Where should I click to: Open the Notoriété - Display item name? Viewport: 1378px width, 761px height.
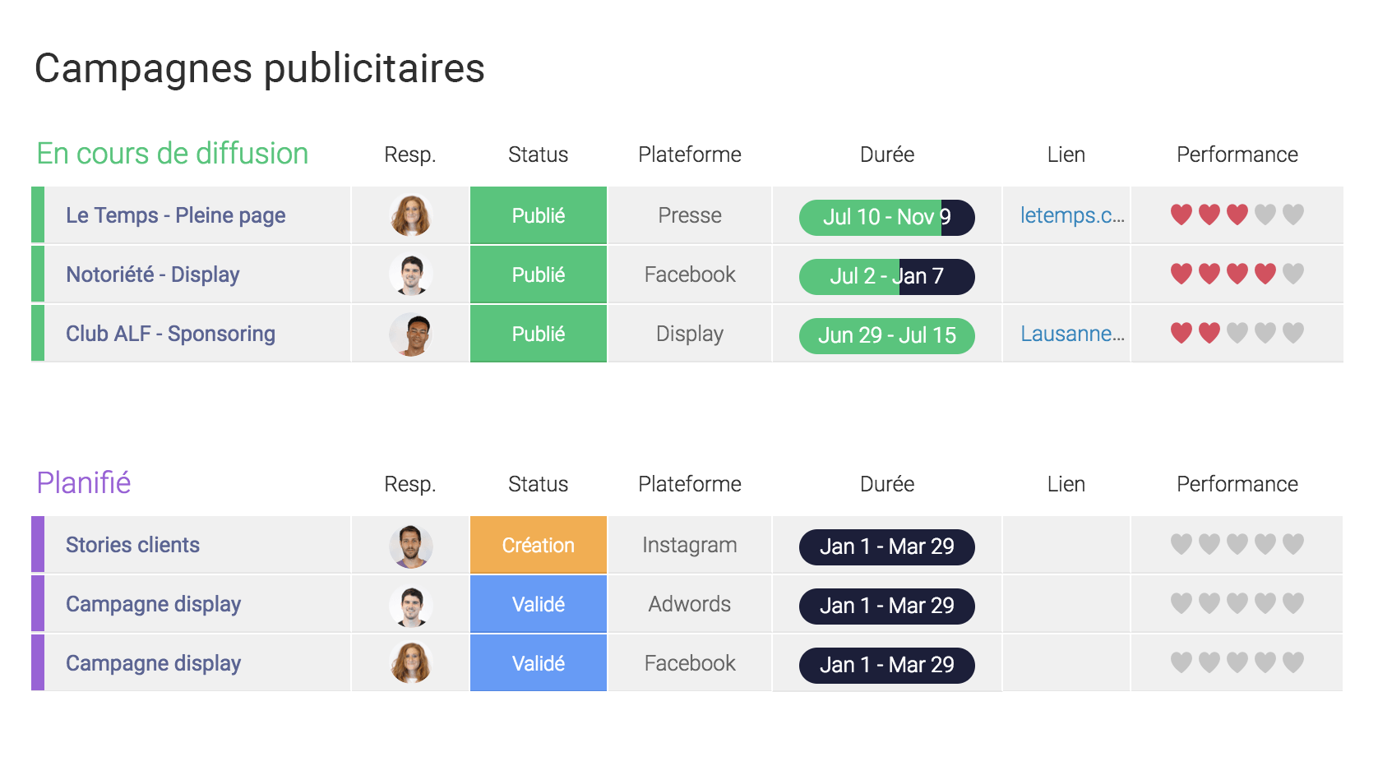tap(153, 274)
